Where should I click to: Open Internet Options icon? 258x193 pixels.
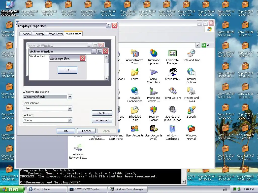pos(191,76)
